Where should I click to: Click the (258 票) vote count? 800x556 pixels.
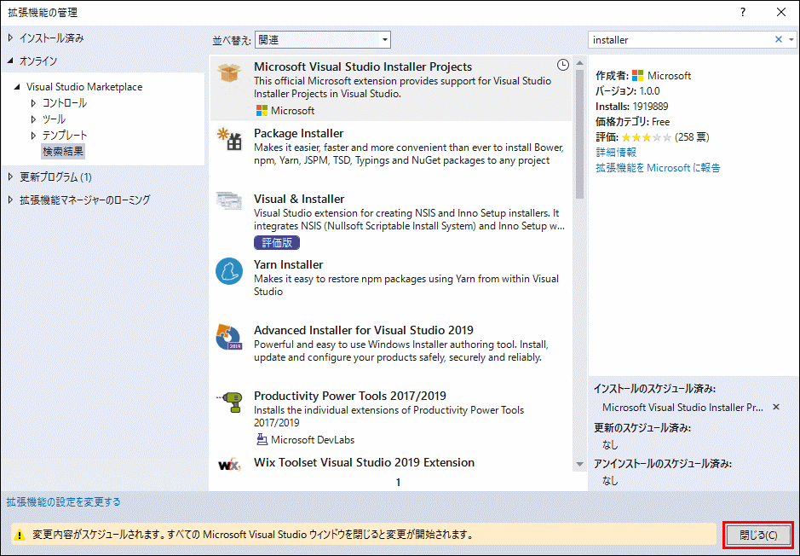(692, 137)
